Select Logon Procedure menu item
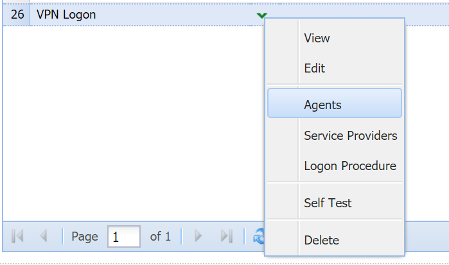This screenshot has width=449, height=265. tap(350, 166)
